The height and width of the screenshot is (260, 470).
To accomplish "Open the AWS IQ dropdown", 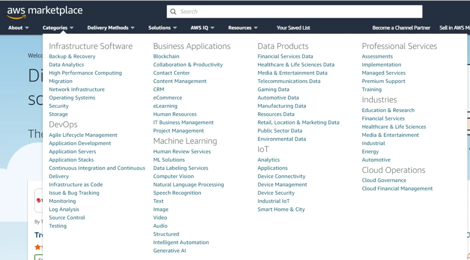I will click(x=202, y=28).
